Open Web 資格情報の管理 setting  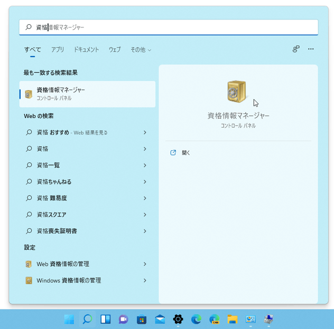click(86, 264)
